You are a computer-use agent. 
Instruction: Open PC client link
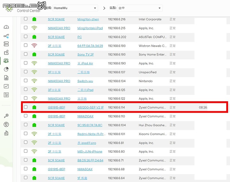coord(80,37)
